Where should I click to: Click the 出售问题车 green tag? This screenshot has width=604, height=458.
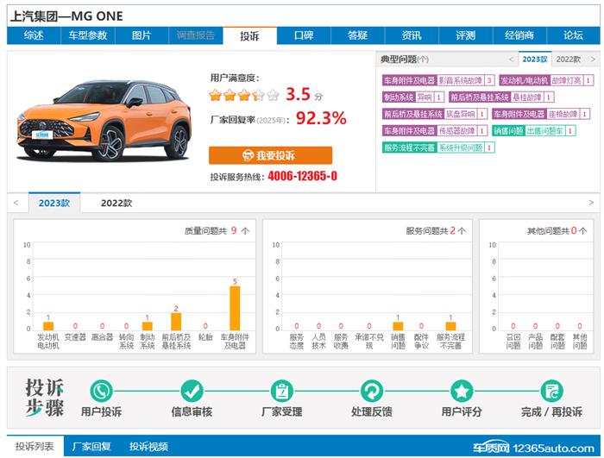(533, 131)
